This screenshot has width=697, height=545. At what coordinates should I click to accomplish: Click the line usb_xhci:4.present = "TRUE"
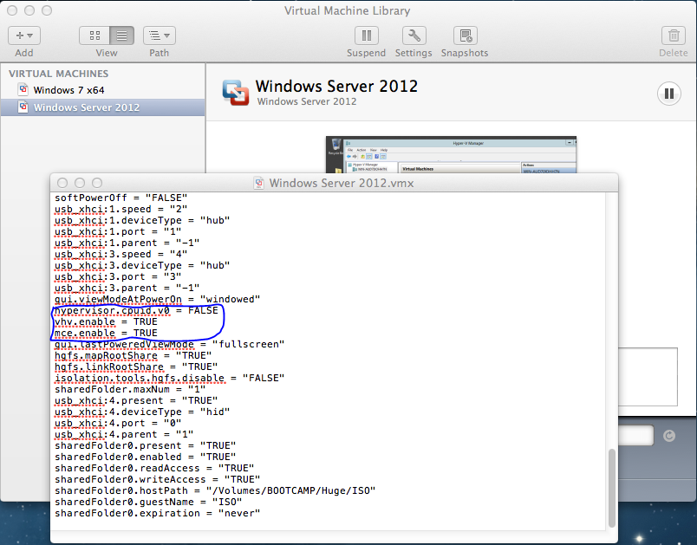click(136, 400)
